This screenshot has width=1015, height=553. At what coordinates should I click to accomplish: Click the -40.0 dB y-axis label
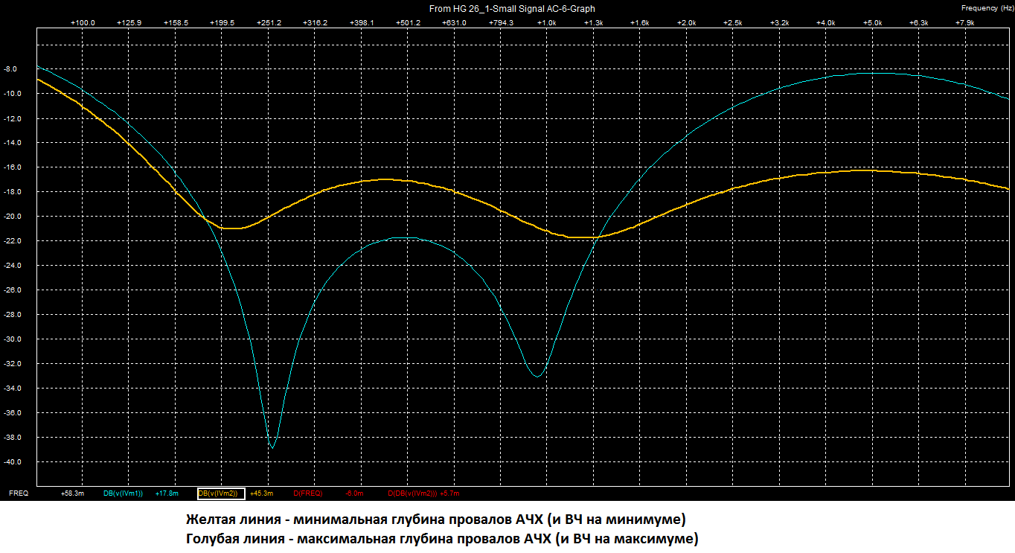(x=11, y=462)
